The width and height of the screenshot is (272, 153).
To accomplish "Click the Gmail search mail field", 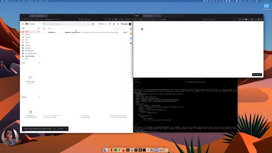I will 68,24.
